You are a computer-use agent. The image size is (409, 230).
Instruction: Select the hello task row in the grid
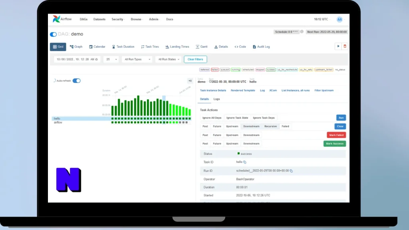coord(122,119)
